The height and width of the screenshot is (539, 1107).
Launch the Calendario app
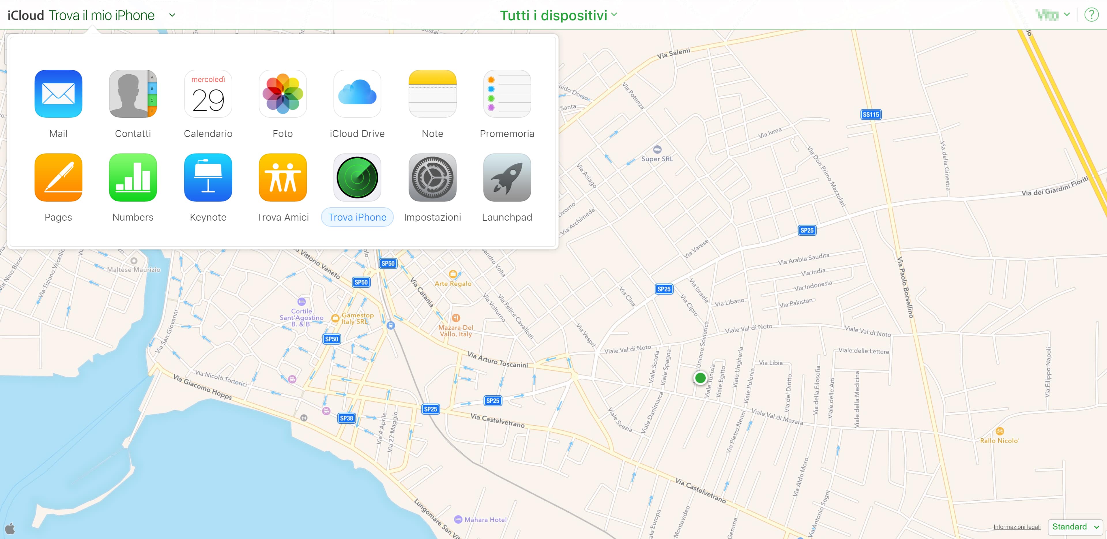tap(208, 94)
